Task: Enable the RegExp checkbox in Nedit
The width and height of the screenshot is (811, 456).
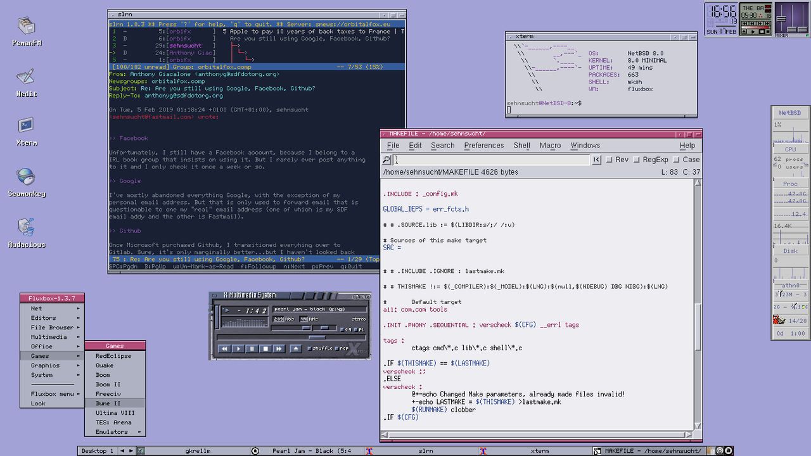Action: click(x=637, y=160)
